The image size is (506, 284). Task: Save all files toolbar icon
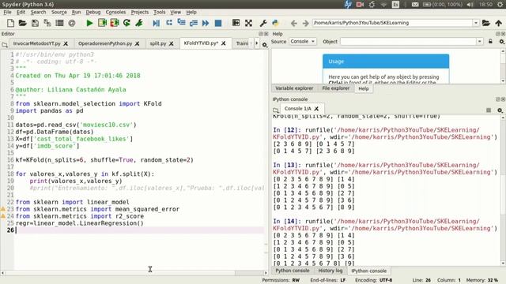click(47, 23)
